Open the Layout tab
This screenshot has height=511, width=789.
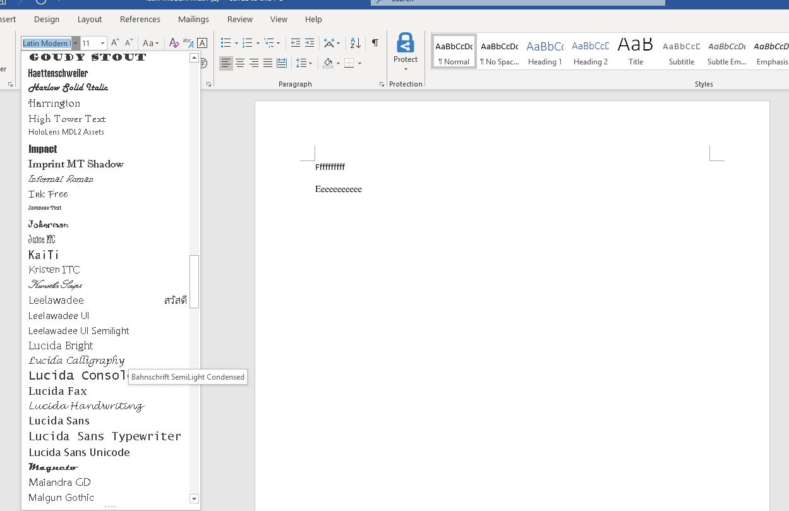click(x=89, y=20)
